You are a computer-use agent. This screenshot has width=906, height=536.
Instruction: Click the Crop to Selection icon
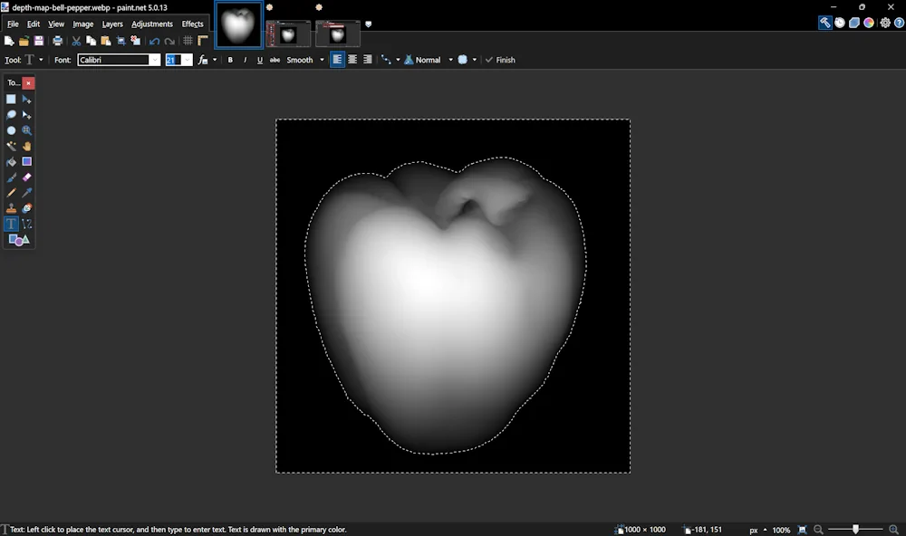120,41
